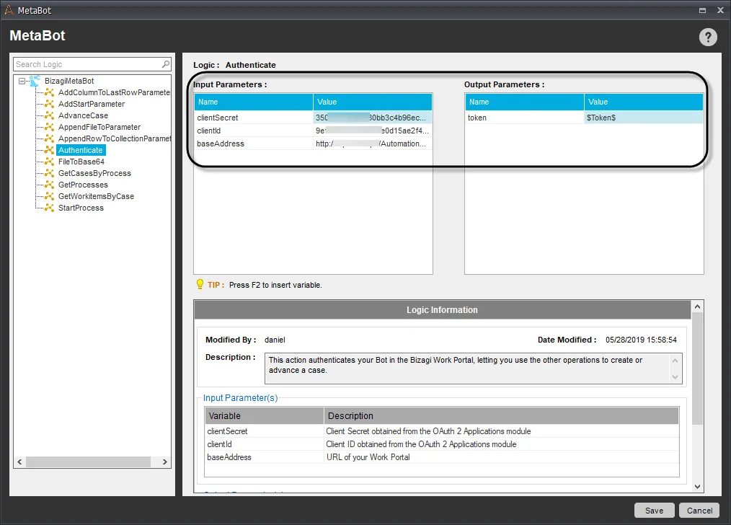
Task: Click the baseAddress value cell
Action: click(373, 144)
